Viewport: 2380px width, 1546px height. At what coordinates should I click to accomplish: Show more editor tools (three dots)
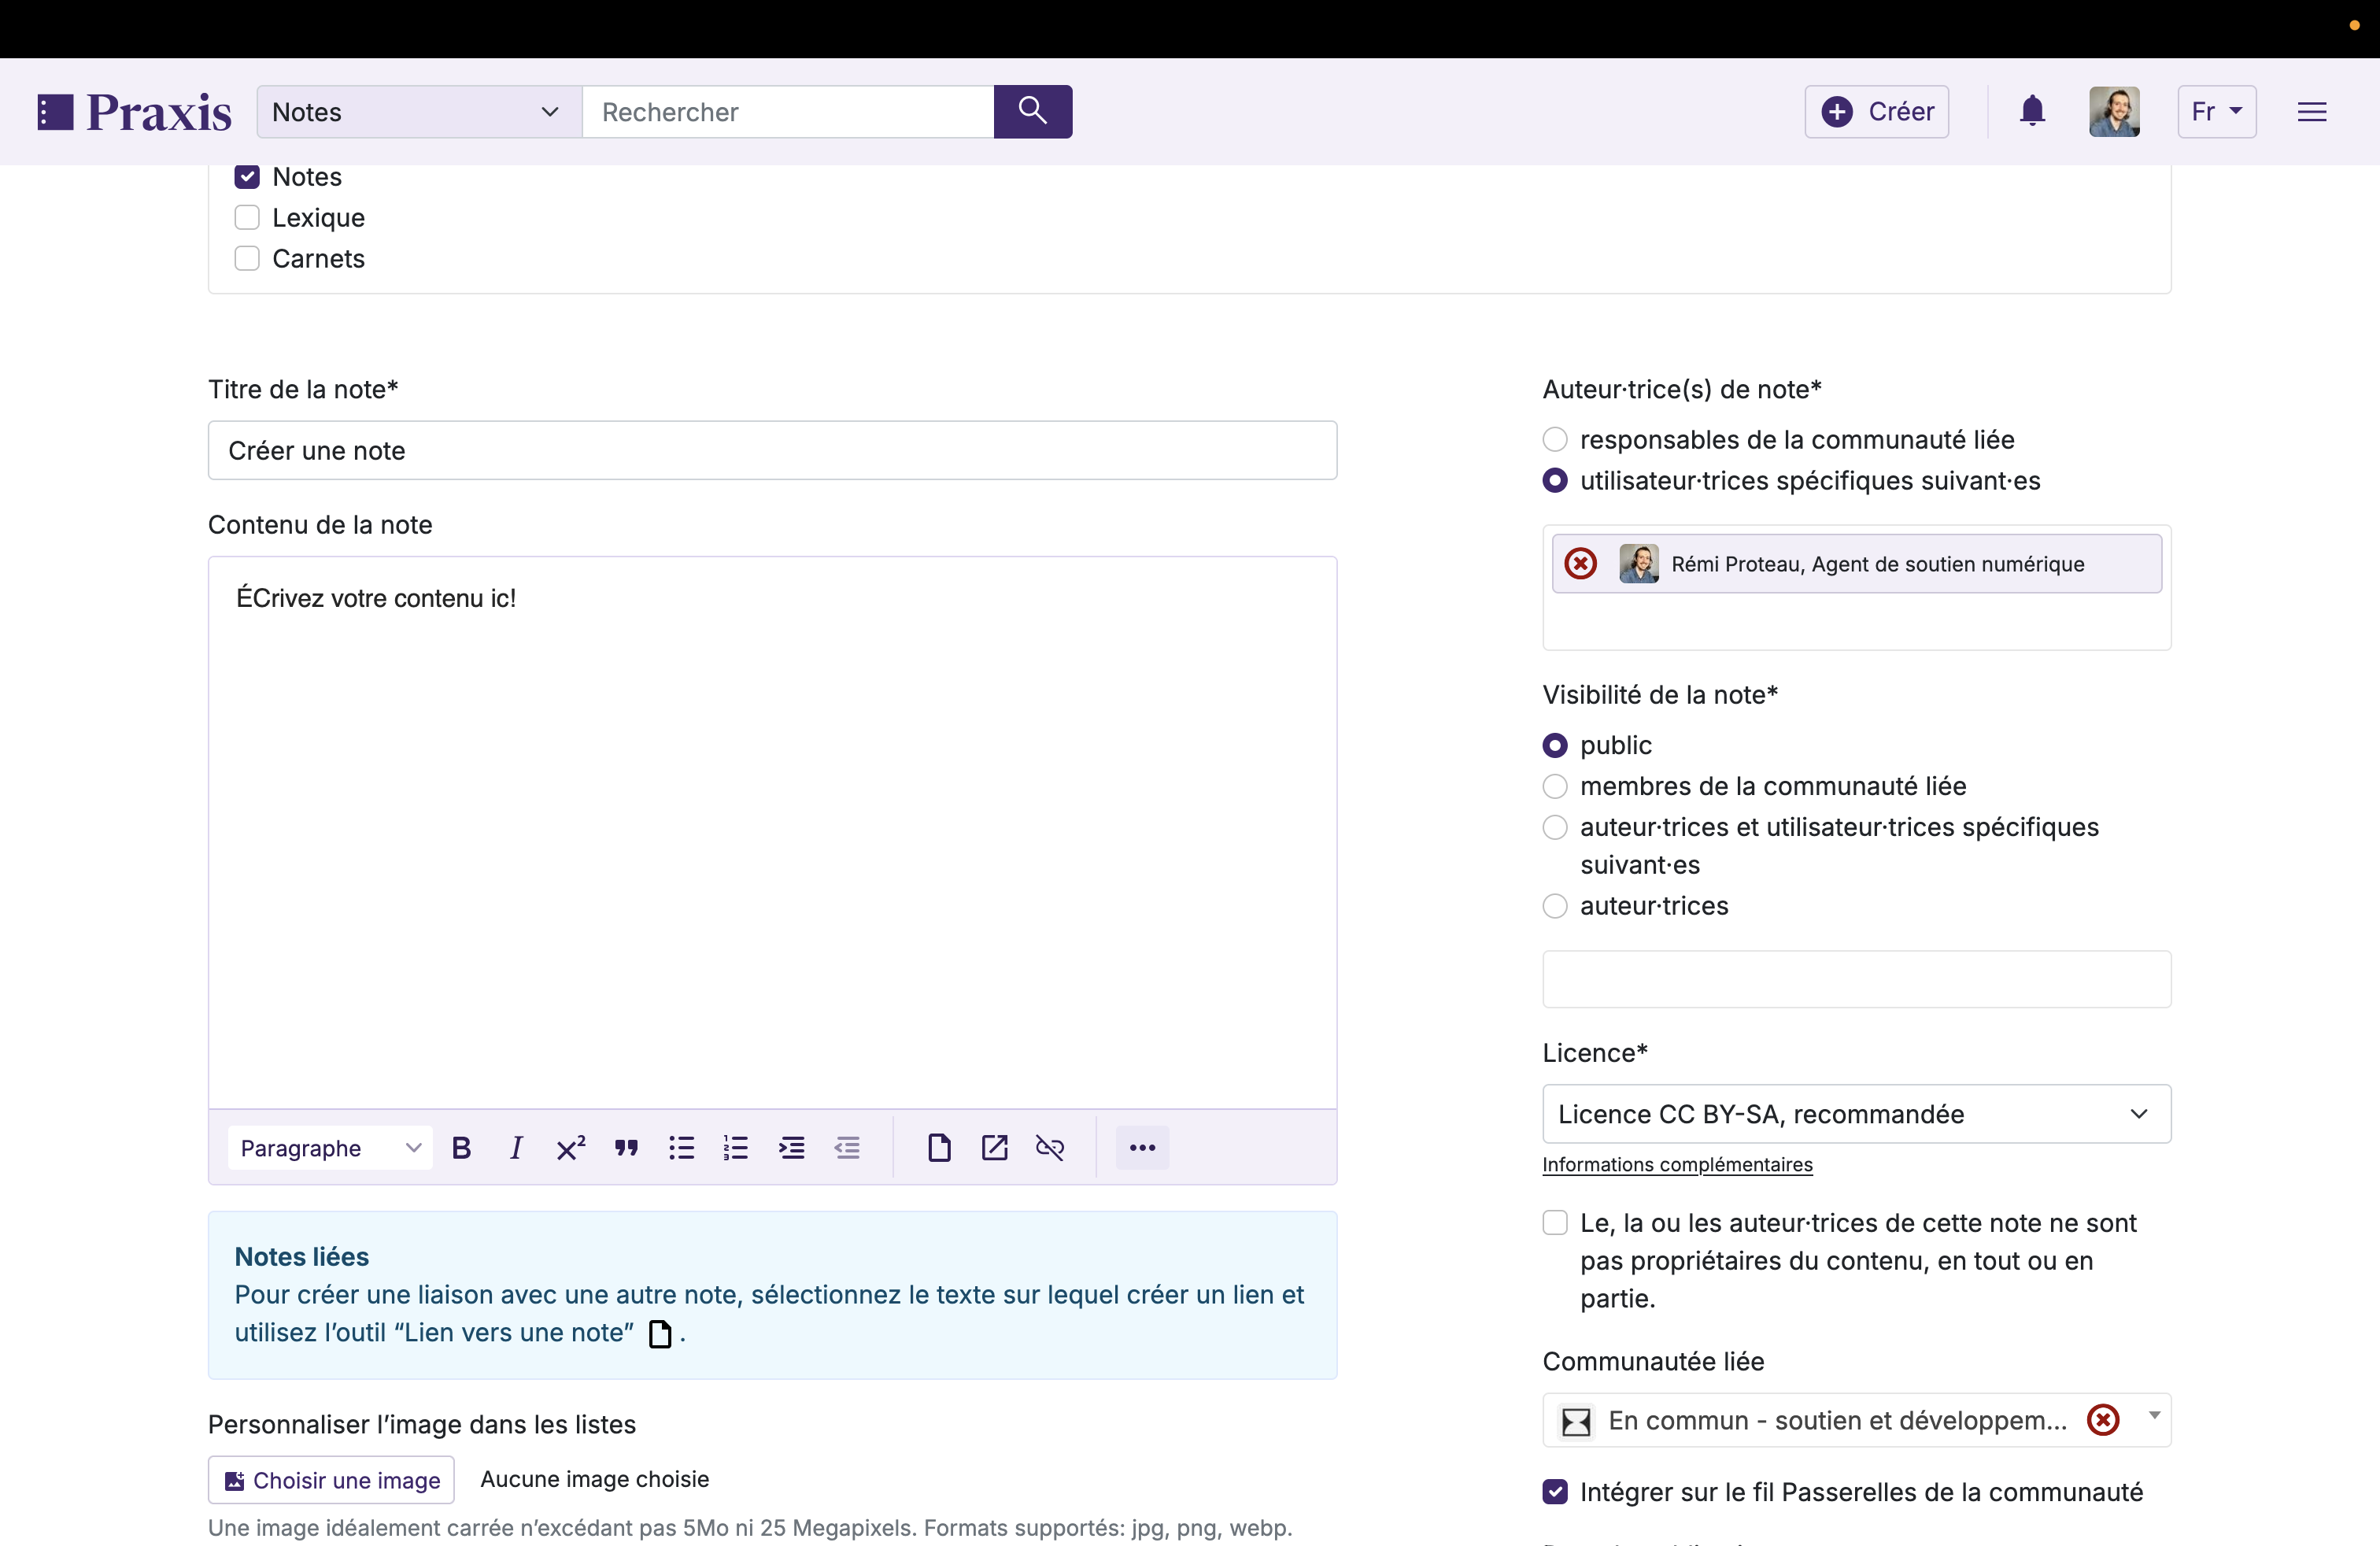point(1142,1148)
